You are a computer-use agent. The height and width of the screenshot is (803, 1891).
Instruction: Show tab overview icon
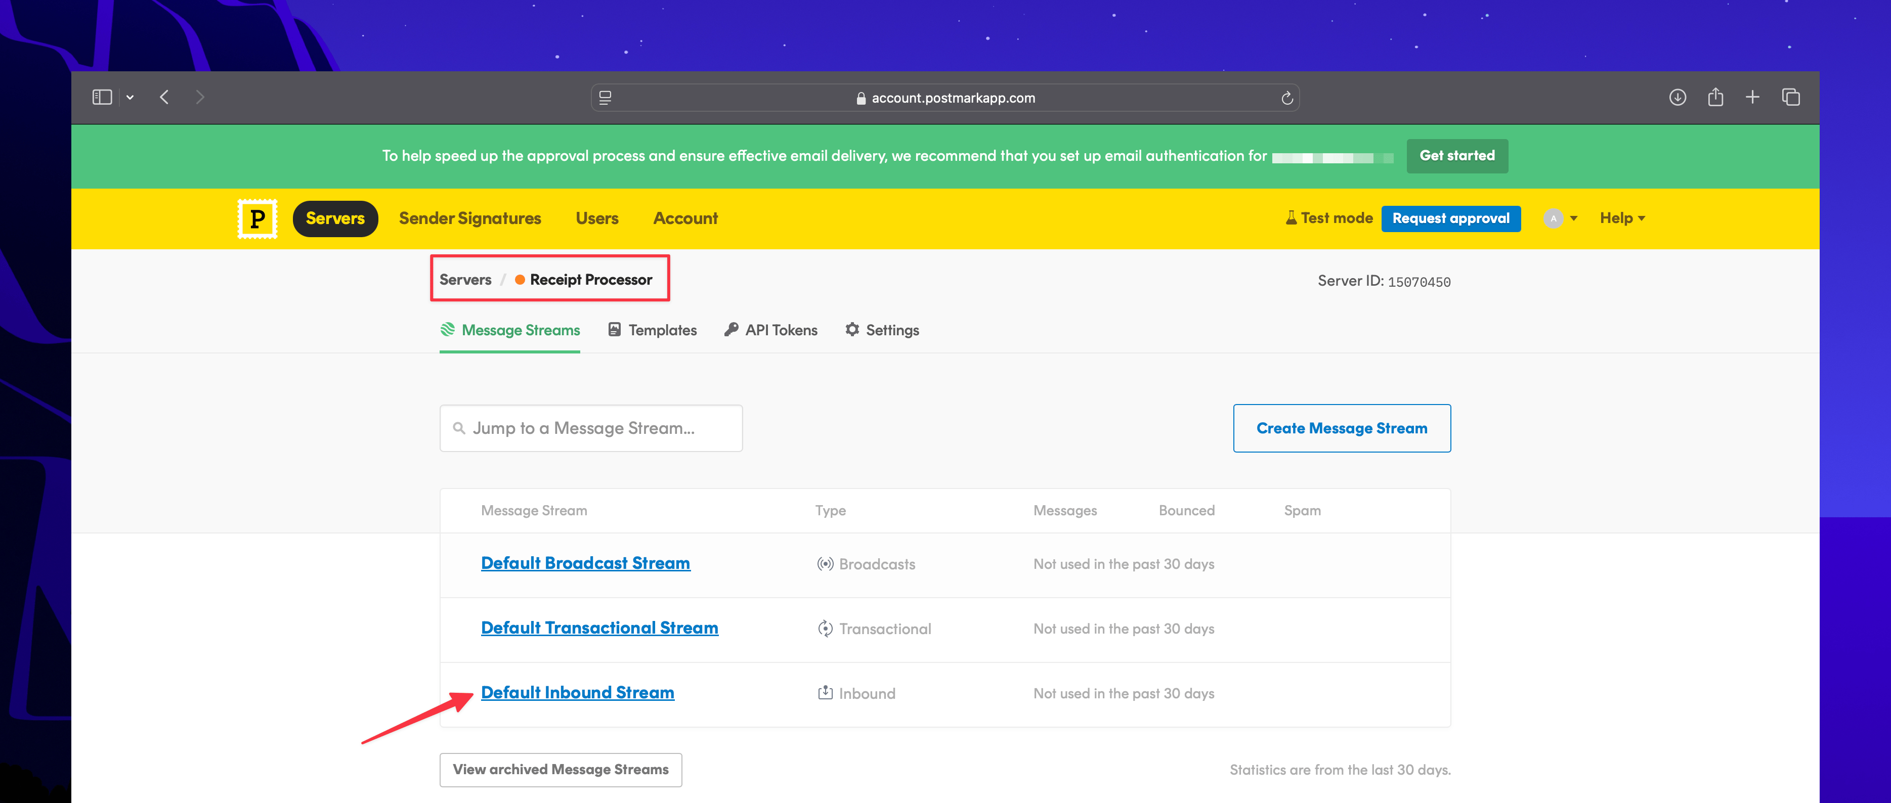pos(1790,97)
